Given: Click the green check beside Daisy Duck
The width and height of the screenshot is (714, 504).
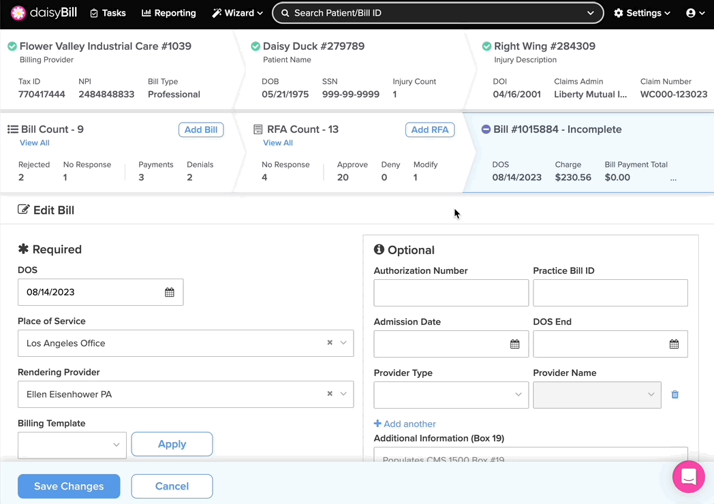Looking at the screenshot, I should [x=255, y=46].
